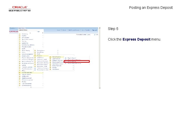The width and height of the screenshot is (182, 136).
Task: Click the Inventory folder icon
Action: tap(20, 36)
